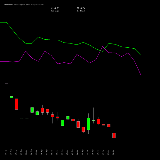Viewport: 160px width, 160px height.
Task: Select the close value C: 0.16
Action: [x=55, y=8]
